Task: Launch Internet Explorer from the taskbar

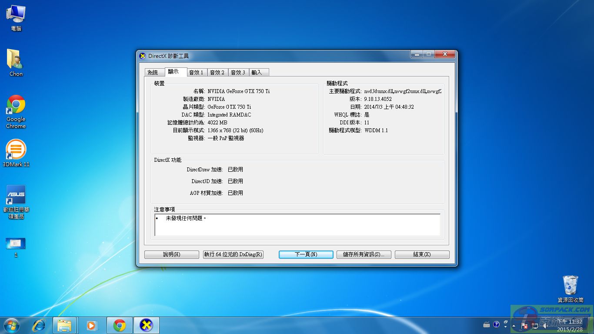Action: click(39, 325)
